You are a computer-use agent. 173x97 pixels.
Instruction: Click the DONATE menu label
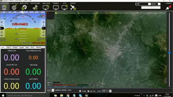pos(73,3)
